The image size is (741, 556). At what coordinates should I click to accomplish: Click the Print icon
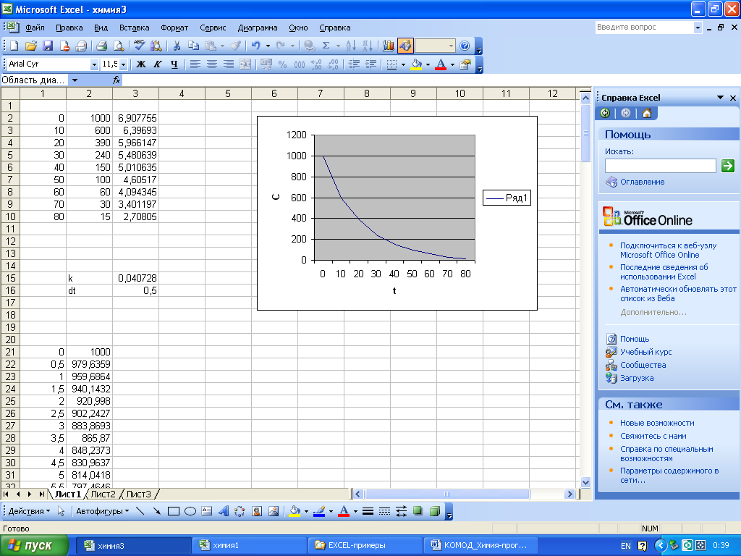click(101, 46)
